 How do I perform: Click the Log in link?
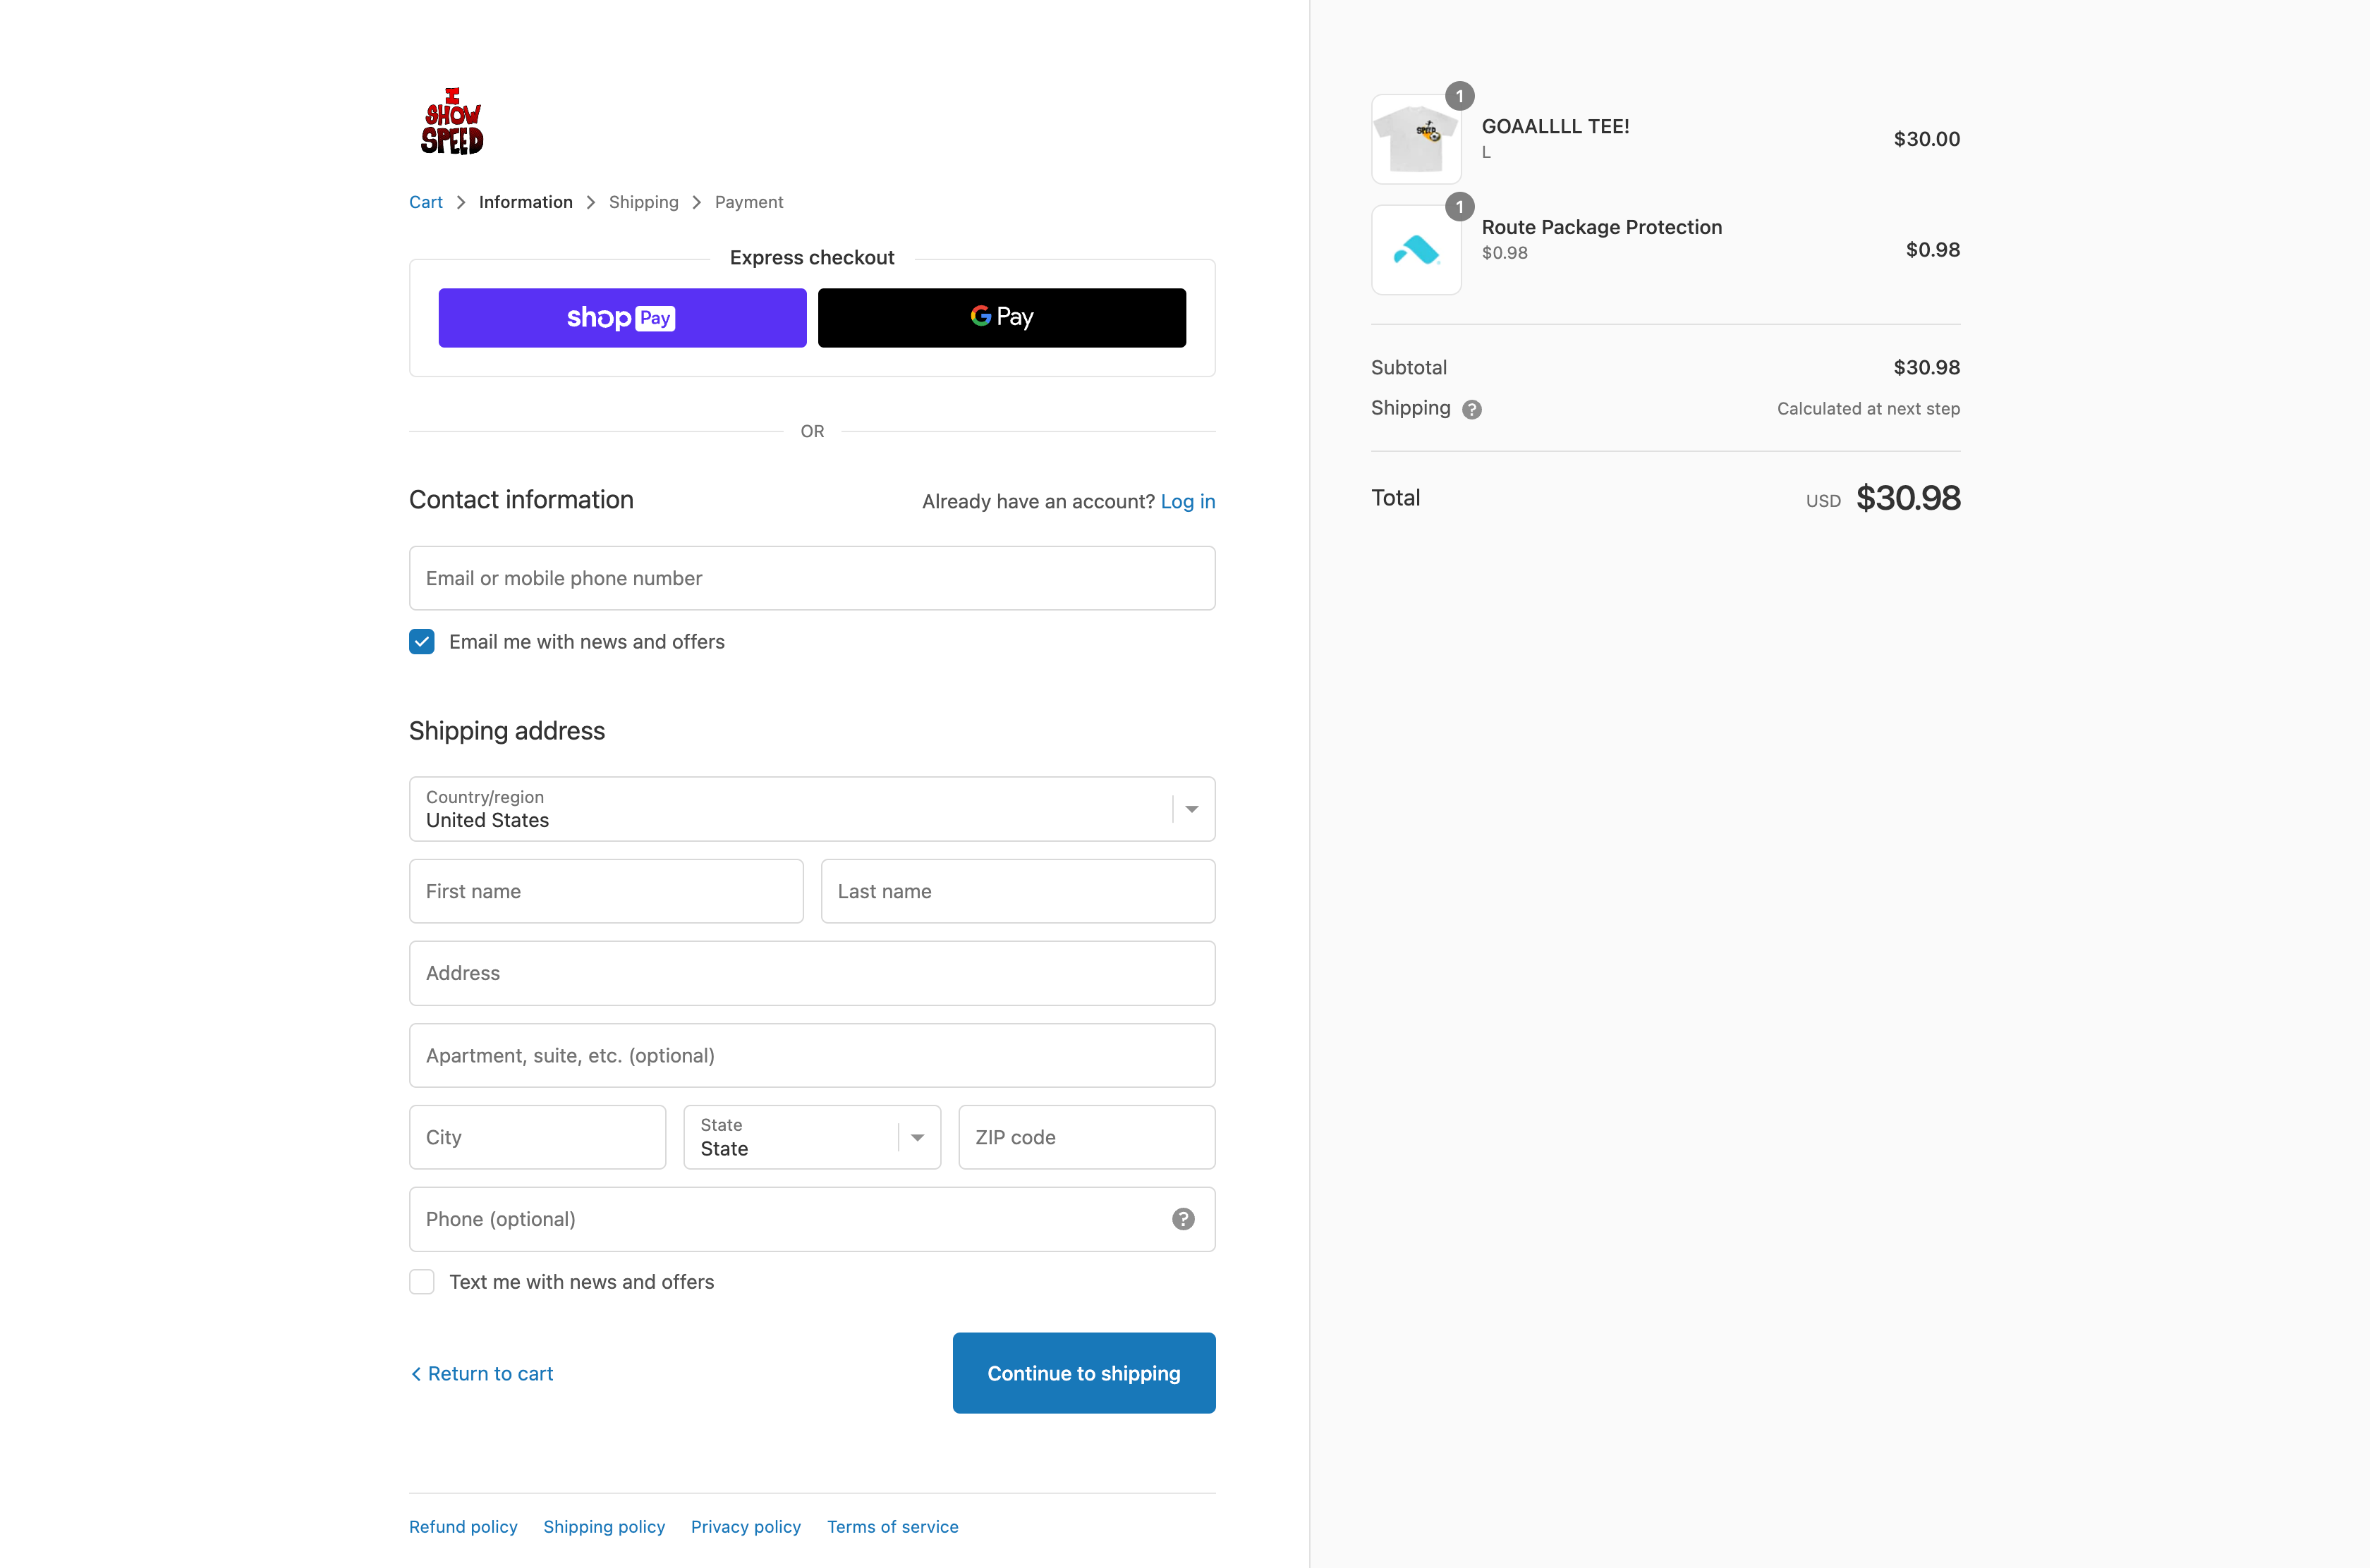(1188, 501)
